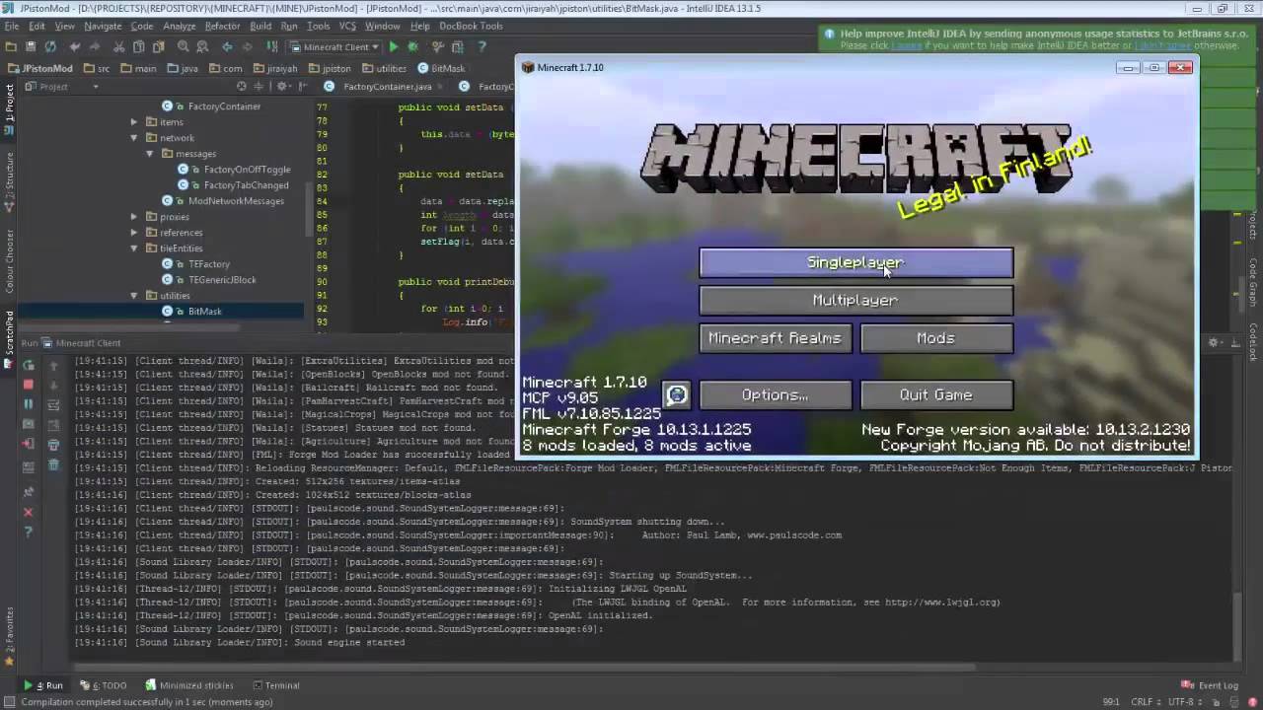Click Options... button in Minecraft
The width and height of the screenshot is (1263, 710).
pos(776,394)
